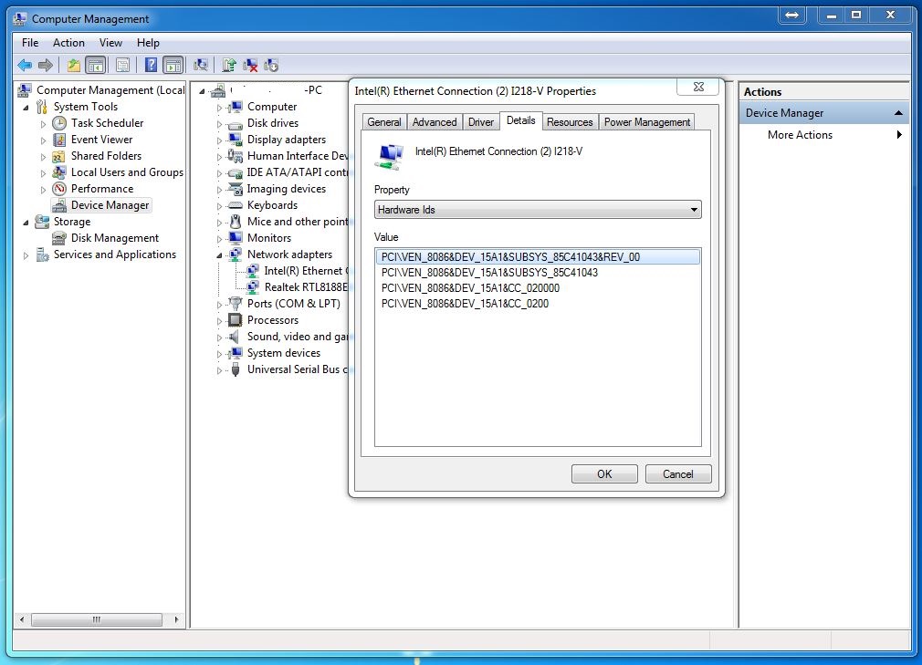922x665 pixels.
Task: Open the Action menu
Action: click(x=68, y=43)
